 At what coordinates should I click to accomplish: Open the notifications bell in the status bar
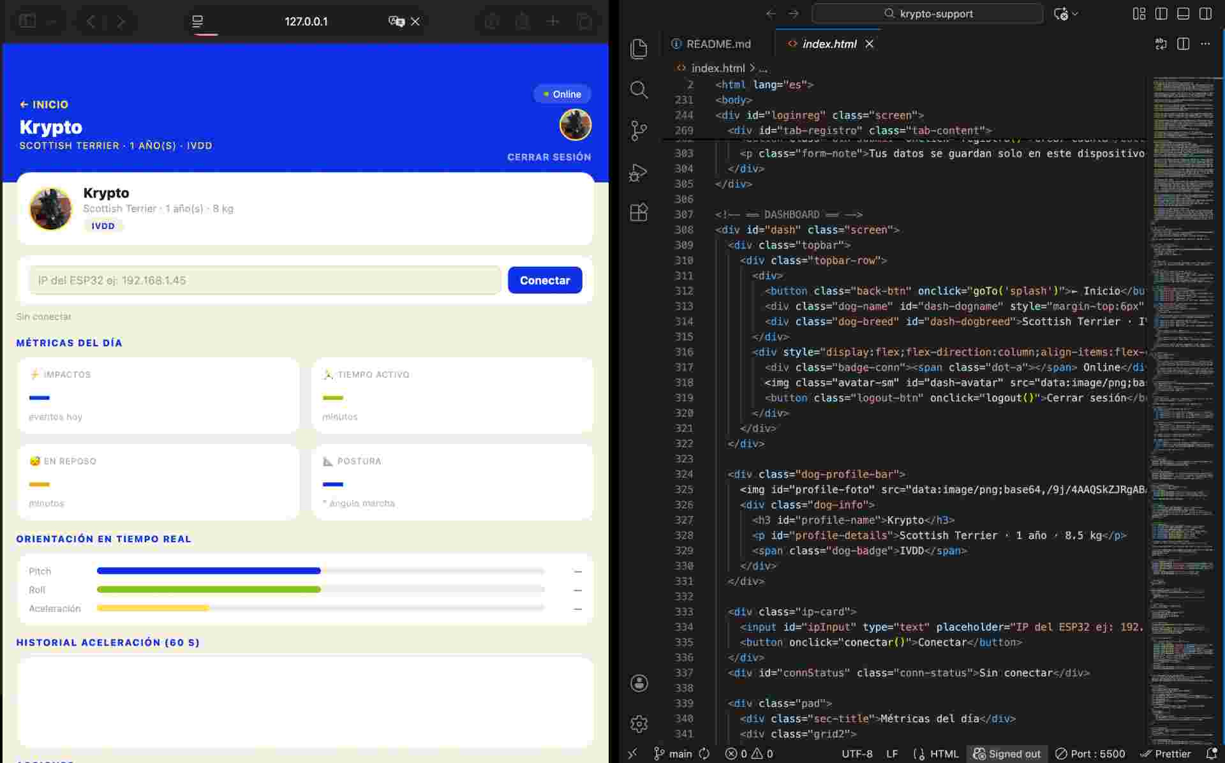(1211, 754)
